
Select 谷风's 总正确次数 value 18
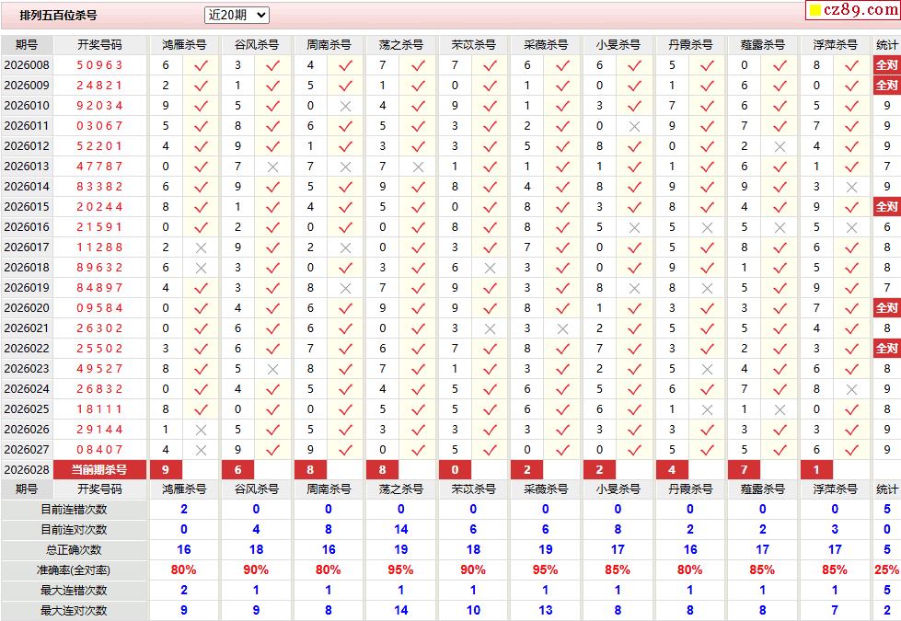click(x=256, y=550)
